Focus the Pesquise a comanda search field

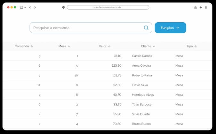91,28
